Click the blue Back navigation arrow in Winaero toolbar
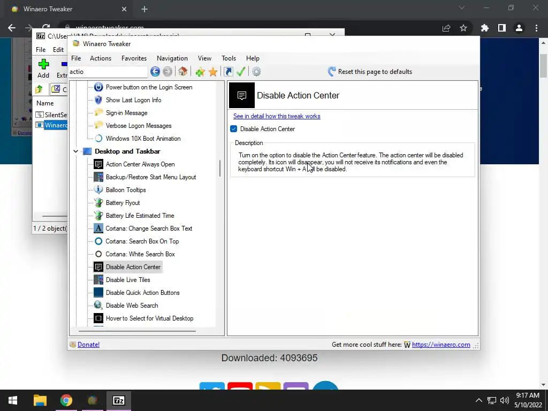The width and height of the screenshot is (548, 411). [x=155, y=72]
